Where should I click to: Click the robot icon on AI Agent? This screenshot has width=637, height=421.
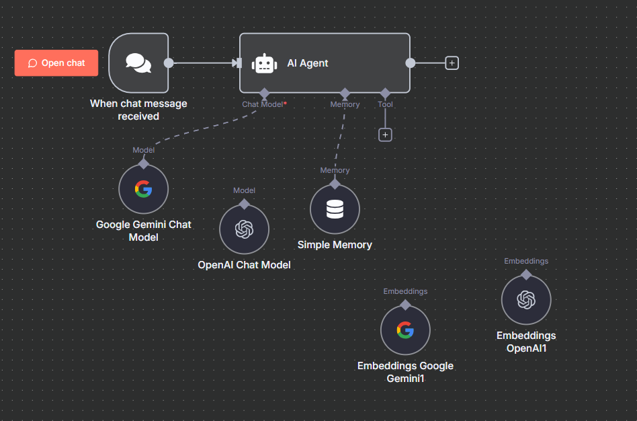pyautogui.click(x=264, y=63)
